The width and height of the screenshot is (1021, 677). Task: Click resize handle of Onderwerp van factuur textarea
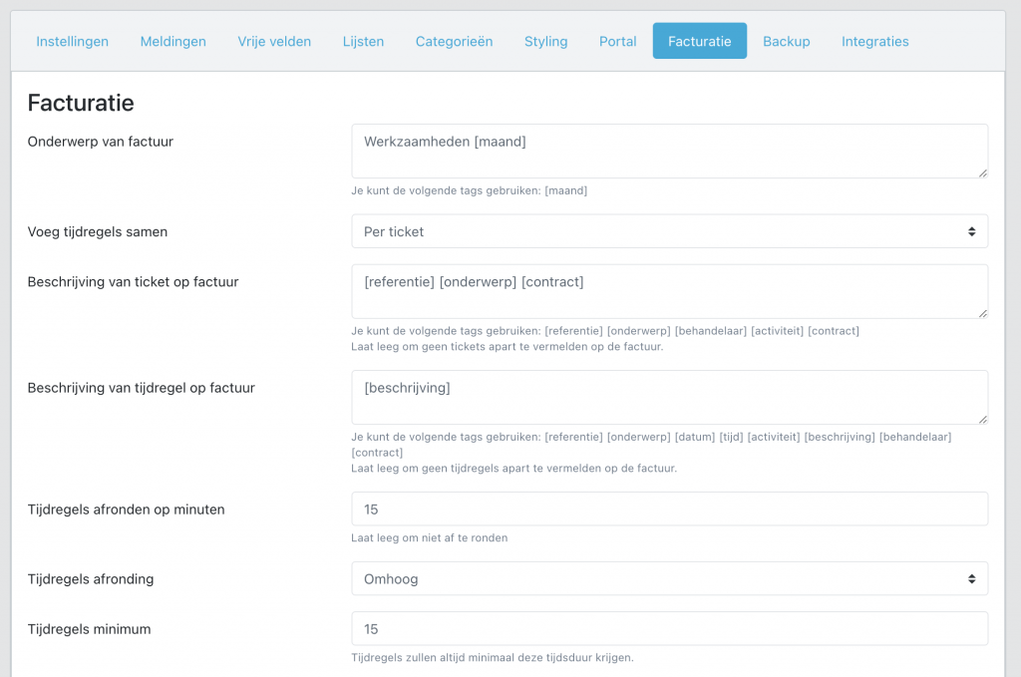point(982,173)
